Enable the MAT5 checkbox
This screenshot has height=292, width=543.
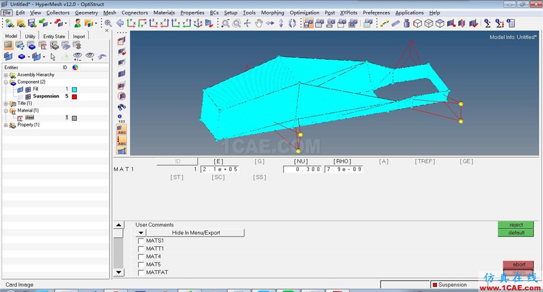tap(141, 264)
